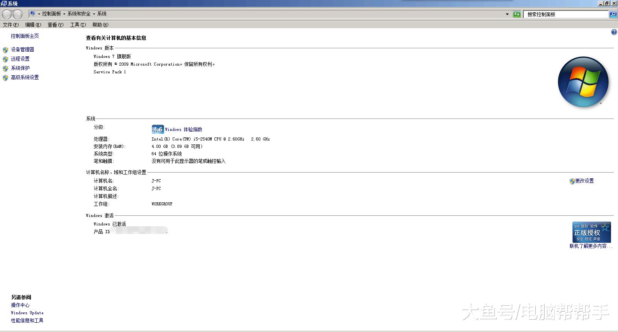This screenshot has width=618, height=332.
Task: Open the Windows Update link
Action: [27, 313]
